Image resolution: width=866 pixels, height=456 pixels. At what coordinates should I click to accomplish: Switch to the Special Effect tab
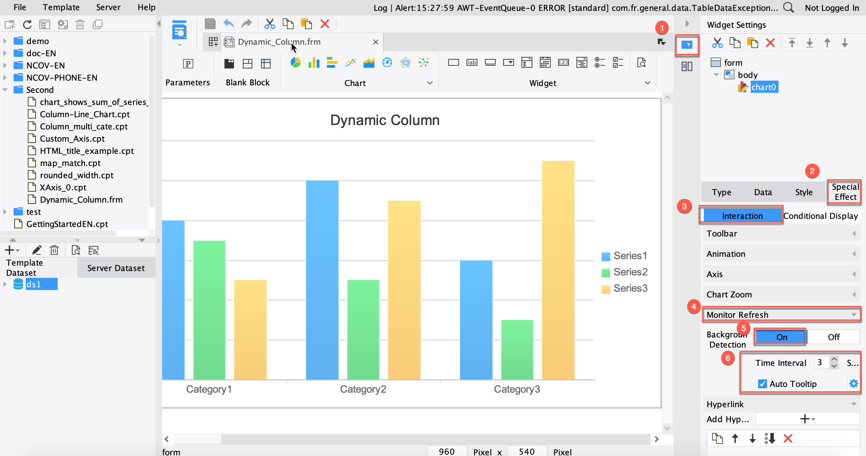[844, 192]
